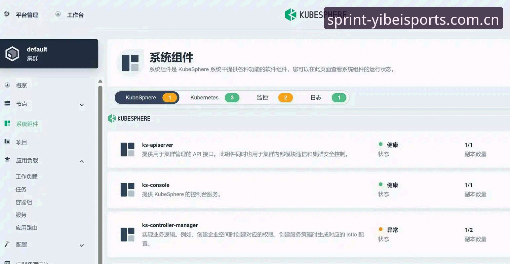
Task: Click the KubeSphere section logo above list
Action: coord(129,118)
